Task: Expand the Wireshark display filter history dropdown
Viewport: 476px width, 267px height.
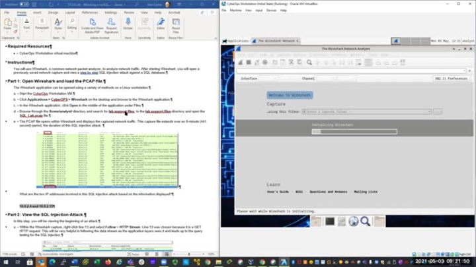Action: pos(465,71)
